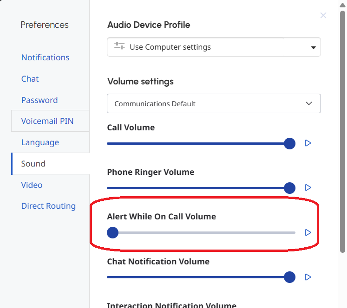The image size is (347, 308).
Task: Open the Language preferences tab
Action: point(40,142)
